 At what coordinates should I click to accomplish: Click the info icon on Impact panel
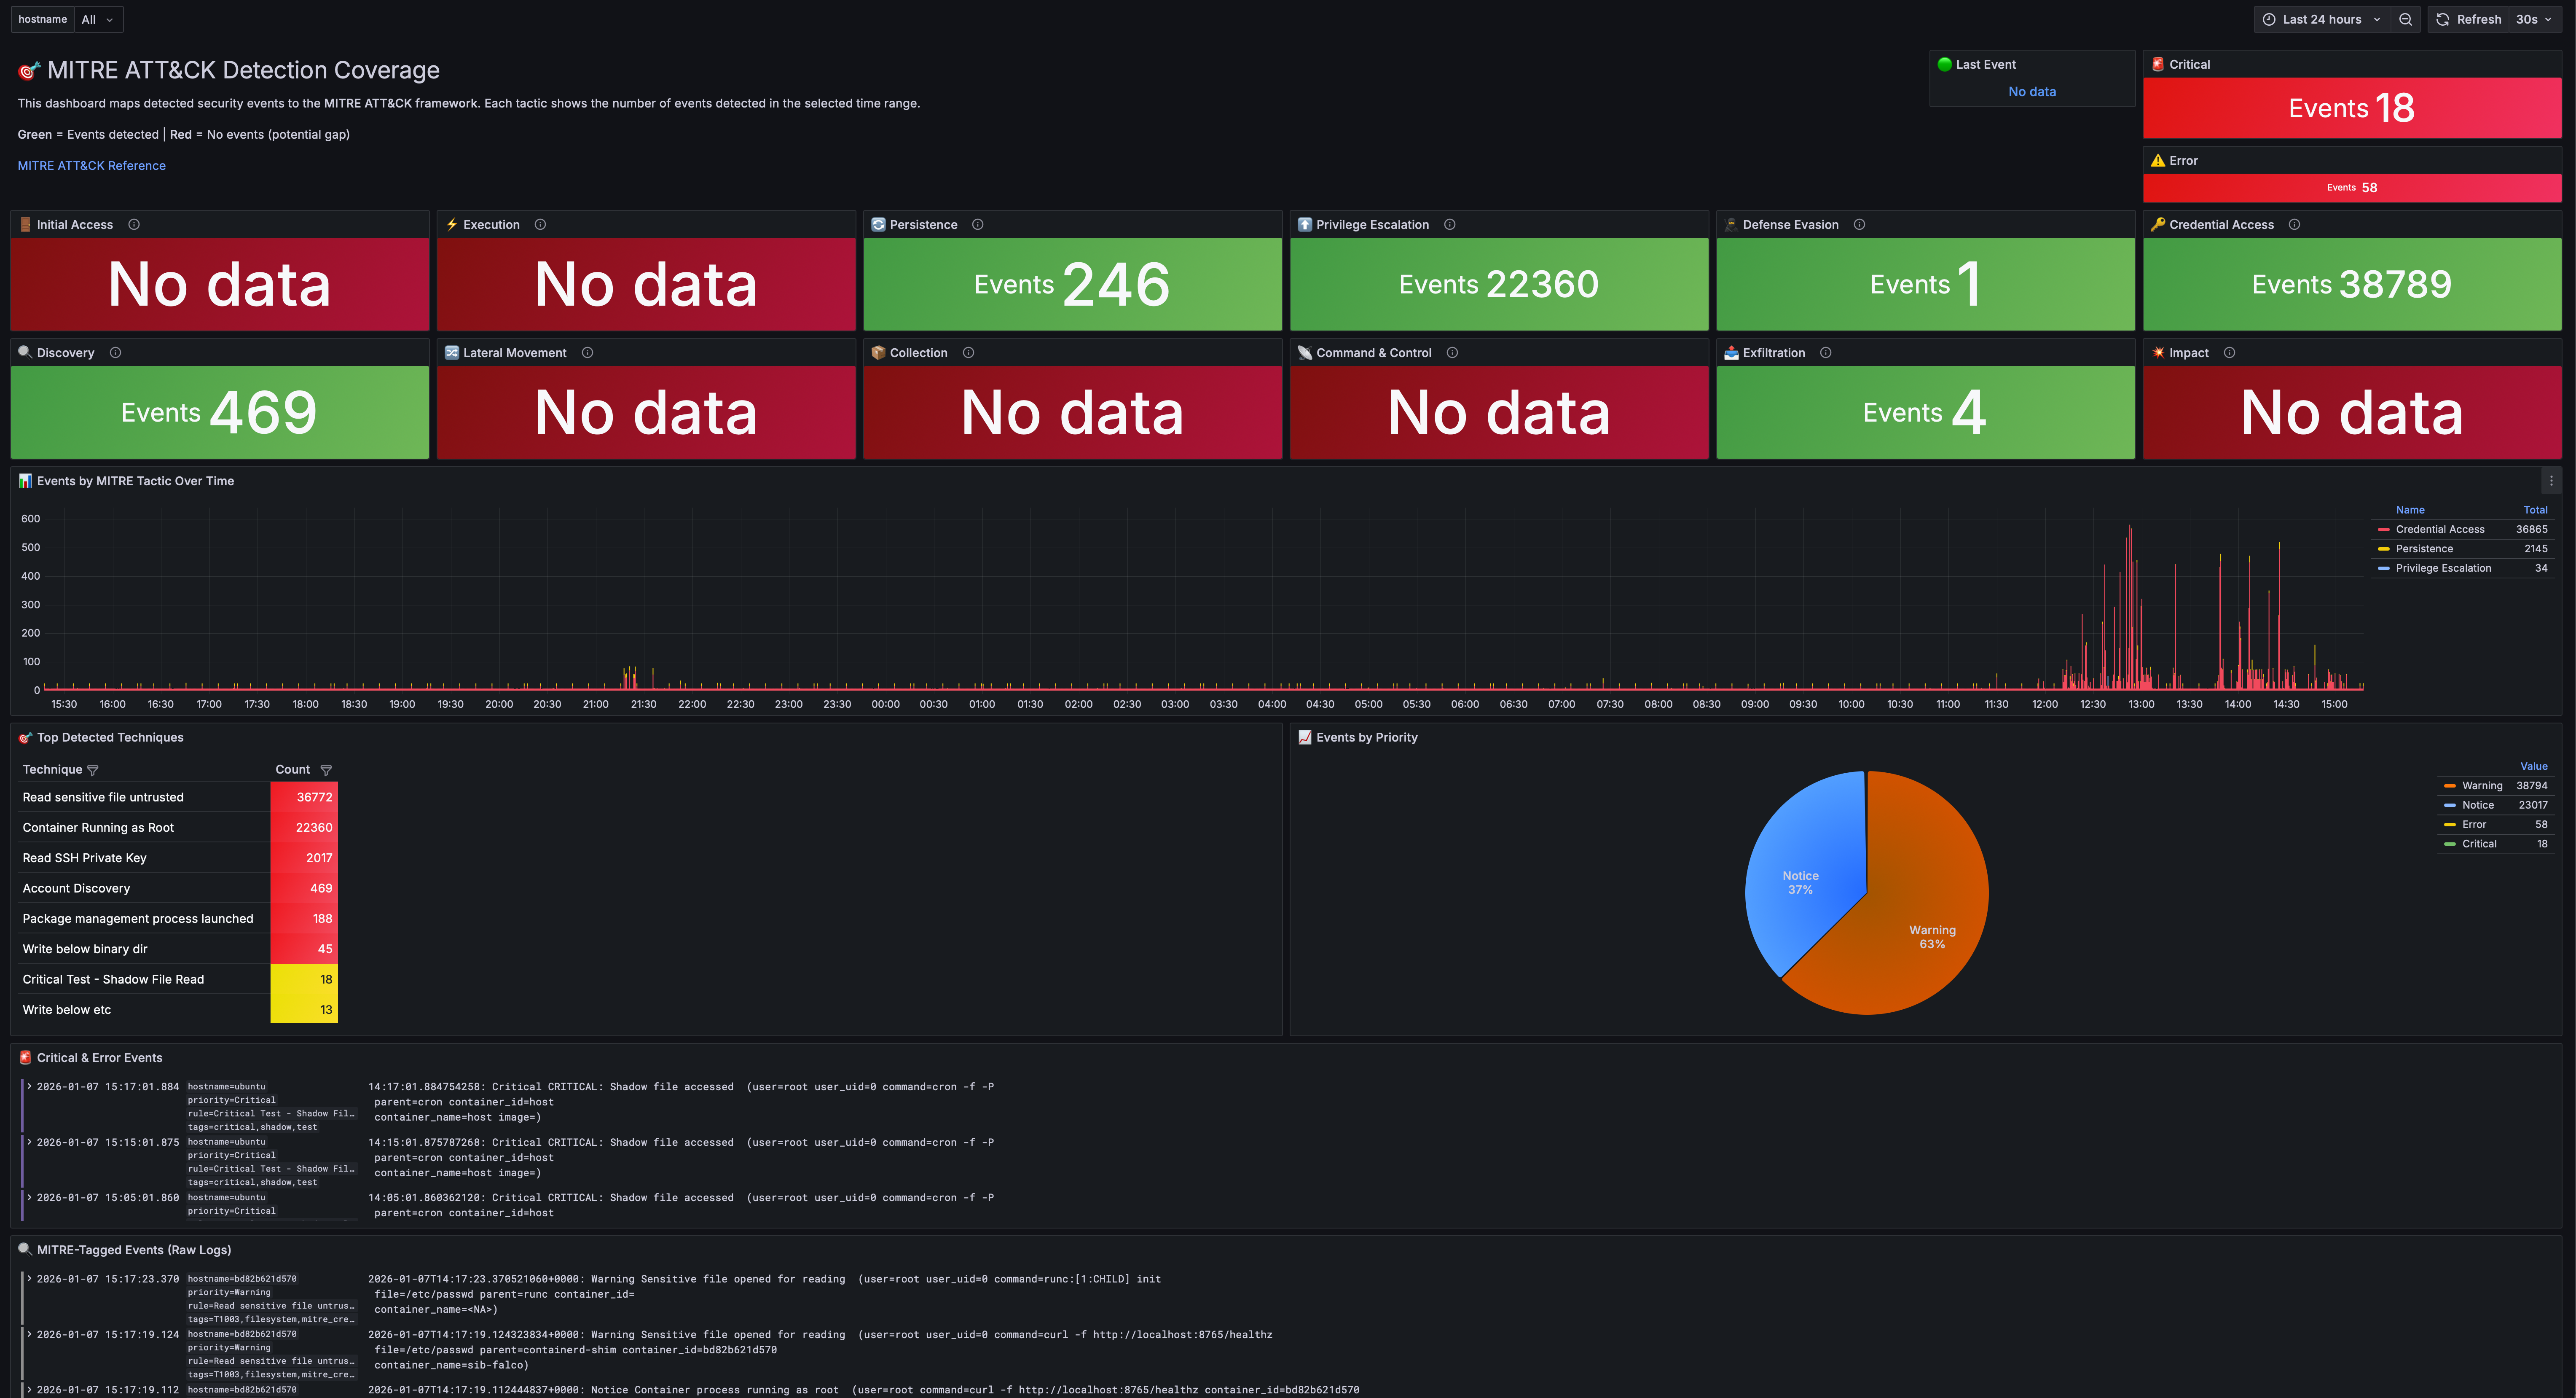click(x=2229, y=352)
